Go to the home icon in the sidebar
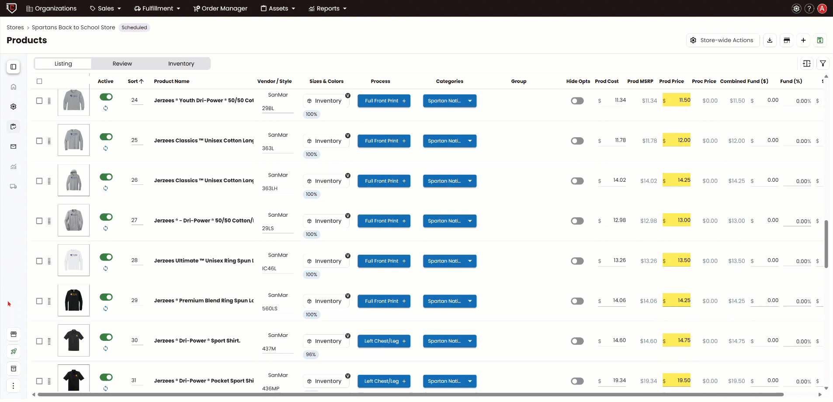This screenshot has height=402, width=833. tap(14, 87)
